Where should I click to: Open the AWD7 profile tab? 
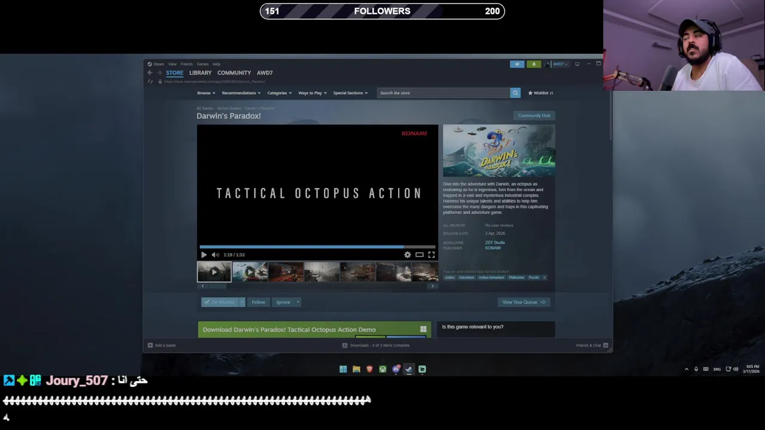pos(265,73)
